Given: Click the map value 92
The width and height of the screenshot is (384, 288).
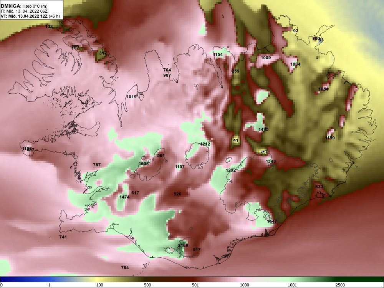Looking at the screenshot, I should 296,31.
